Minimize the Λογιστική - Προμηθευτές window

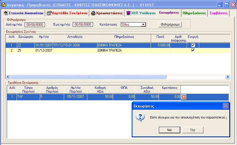click(220, 5)
